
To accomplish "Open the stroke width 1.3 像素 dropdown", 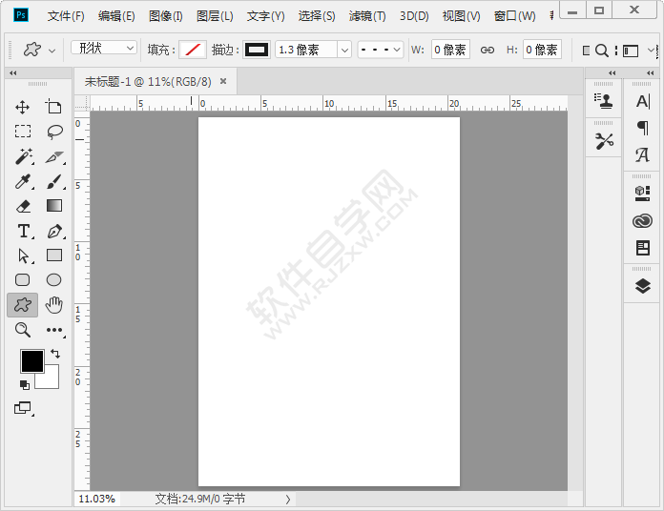I will pos(344,50).
